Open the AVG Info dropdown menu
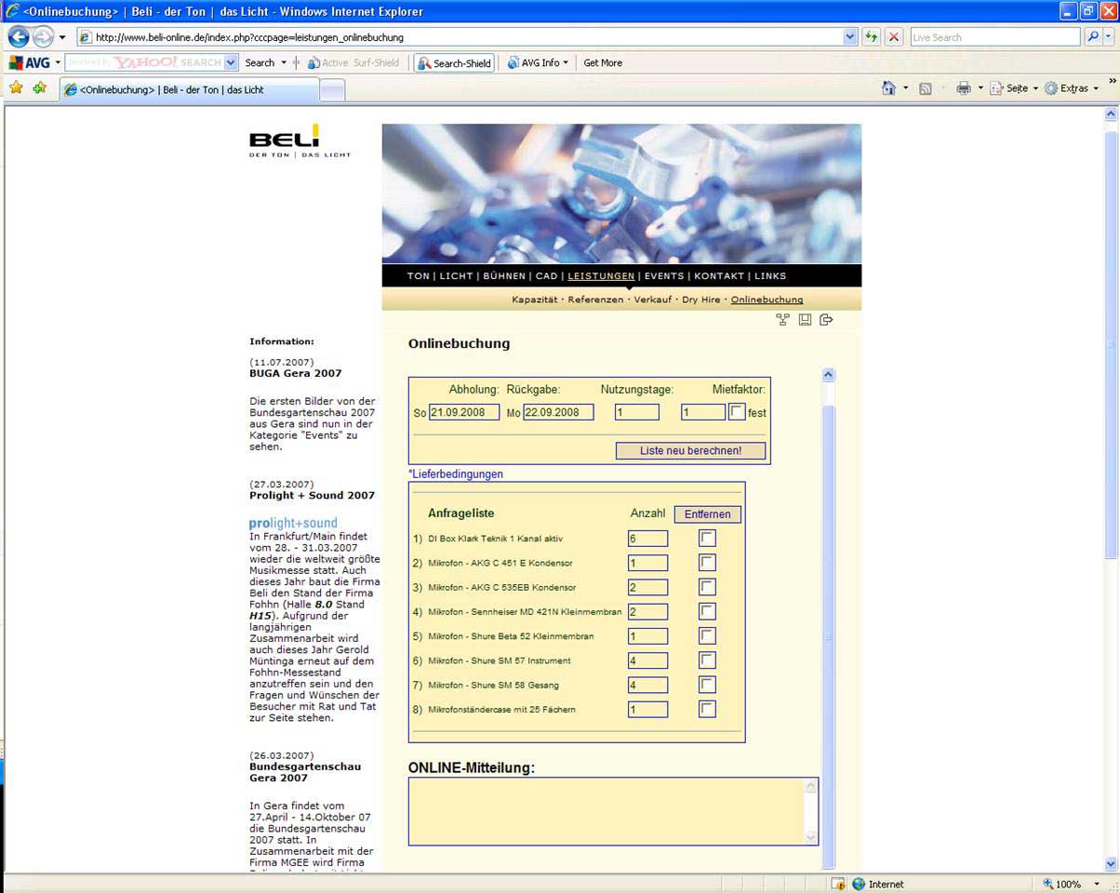1120x893 pixels. [x=538, y=63]
